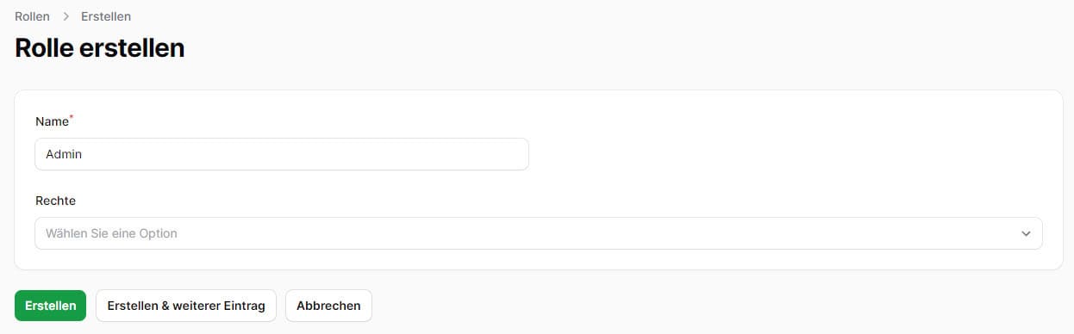Click the red required asterisk beside Name
The image size is (1074, 334).
pos(72,117)
